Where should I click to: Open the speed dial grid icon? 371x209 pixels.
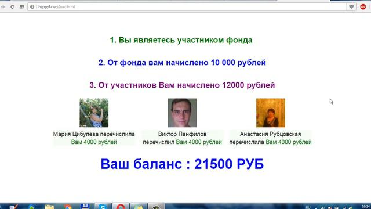22,7
